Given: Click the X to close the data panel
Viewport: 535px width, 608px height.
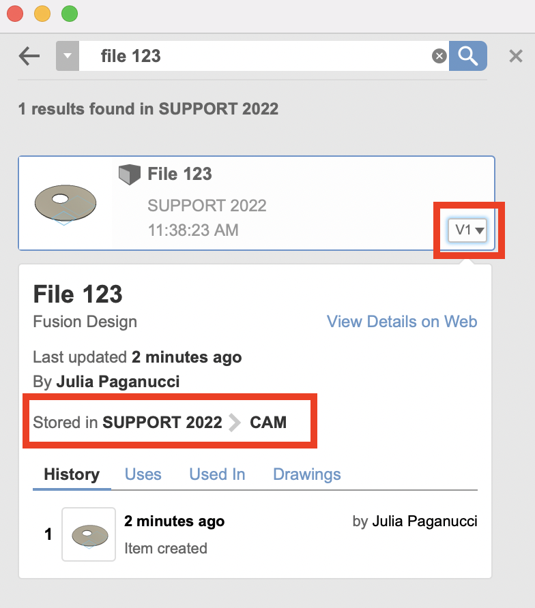Looking at the screenshot, I should click(515, 56).
